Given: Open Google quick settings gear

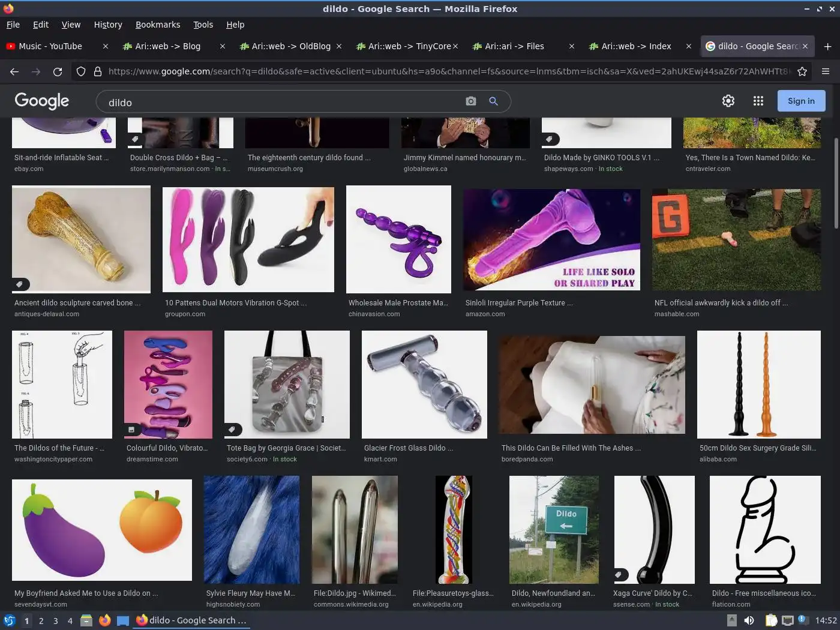Looking at the screenshot, I should pyautogui.click(x=728, y=101).
